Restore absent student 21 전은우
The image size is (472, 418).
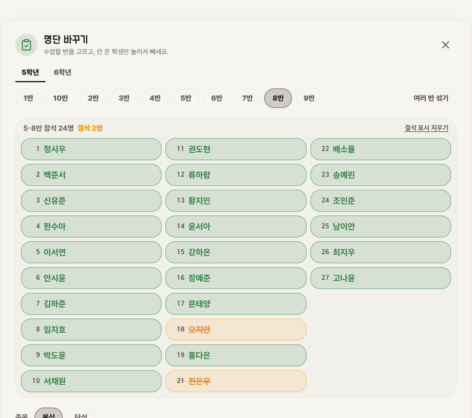(x=236, y=381)
